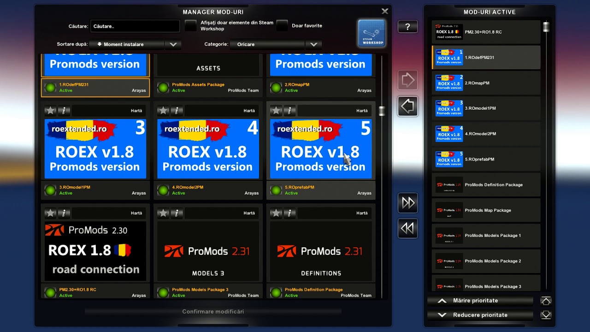This screenshot has width=590, height=332.
Task: Select ProMods Map Package in active list
Action: click(x=486, y=210)
